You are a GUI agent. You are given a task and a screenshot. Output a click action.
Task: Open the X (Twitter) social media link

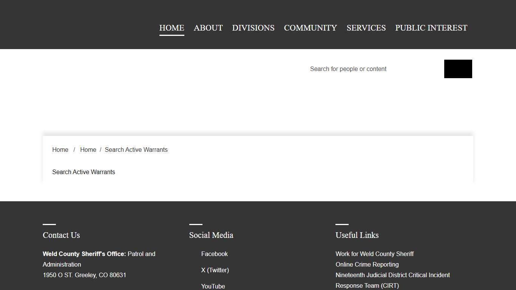point(215,270)
